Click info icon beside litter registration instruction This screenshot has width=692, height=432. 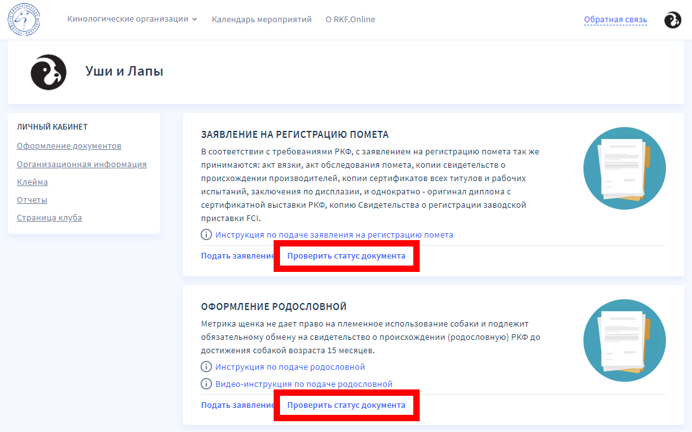point(206,234)
